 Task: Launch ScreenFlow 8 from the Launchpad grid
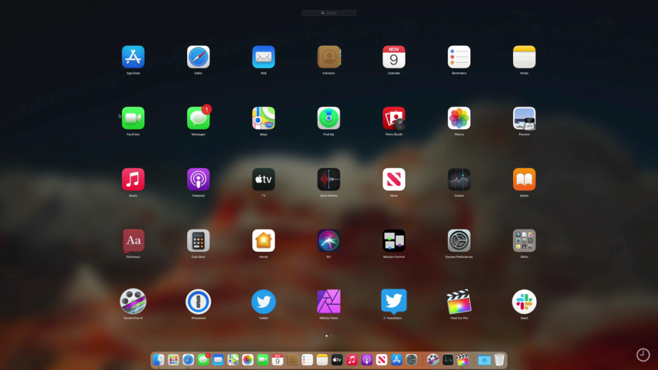click(133, 301)
